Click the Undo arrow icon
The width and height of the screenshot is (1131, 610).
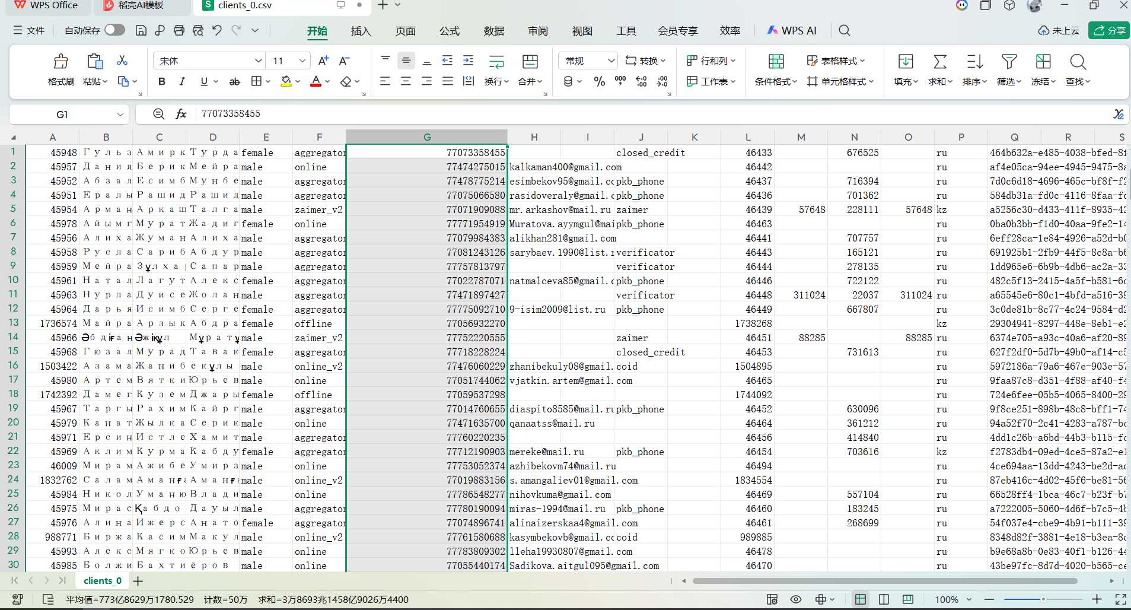(217, 30)
